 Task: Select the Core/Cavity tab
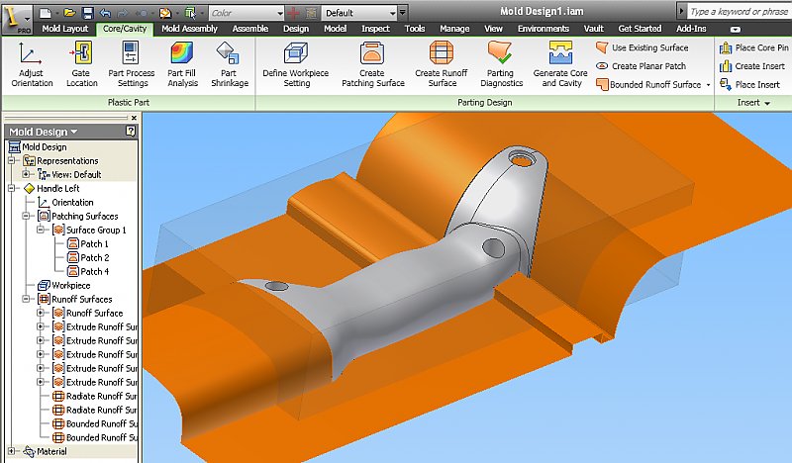pos(125,29)
